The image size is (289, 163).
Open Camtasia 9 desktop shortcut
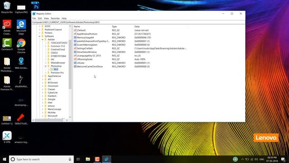(x=7, y=44)
